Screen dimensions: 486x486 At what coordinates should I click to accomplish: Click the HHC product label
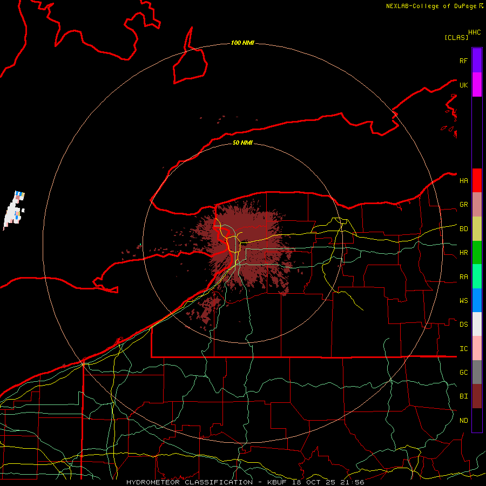click(x=475, y=32)
